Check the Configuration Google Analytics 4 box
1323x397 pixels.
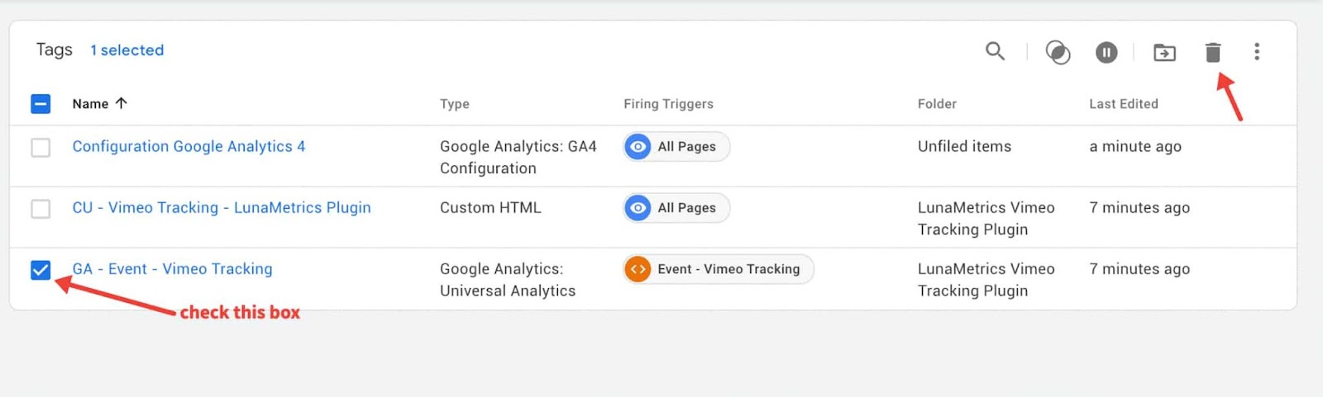[x=41, y=148]
